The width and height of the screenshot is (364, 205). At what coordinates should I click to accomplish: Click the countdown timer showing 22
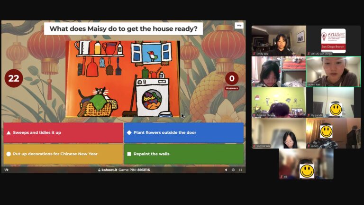coord(14,78)
